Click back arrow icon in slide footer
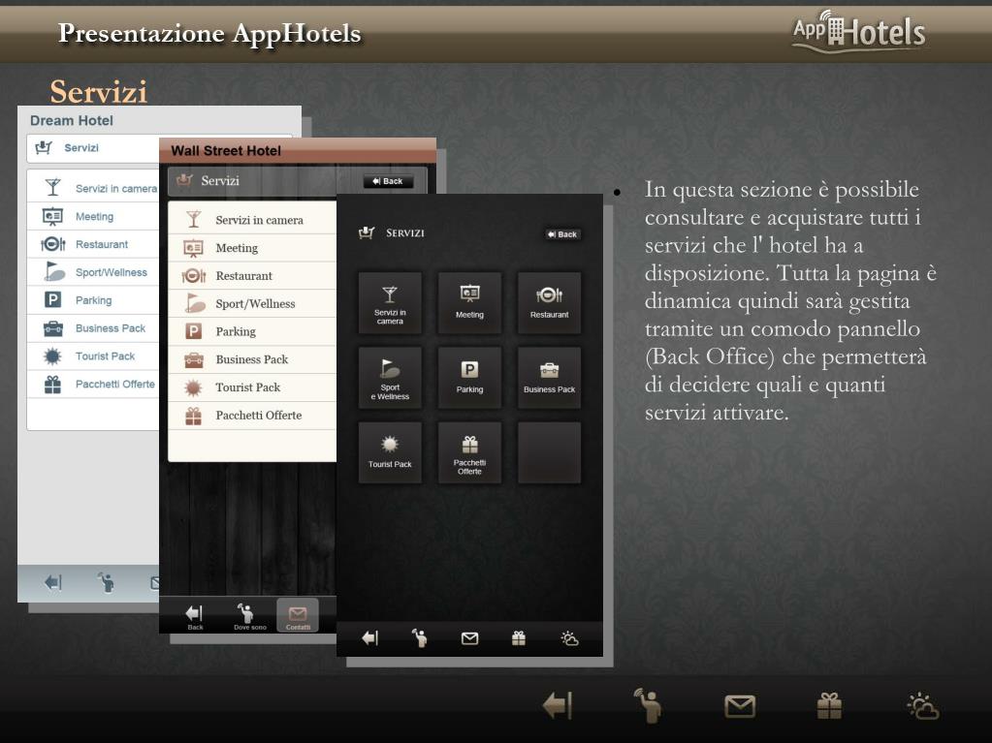The height and width of the screenshot is (743, 992). (x=558, y=705)
